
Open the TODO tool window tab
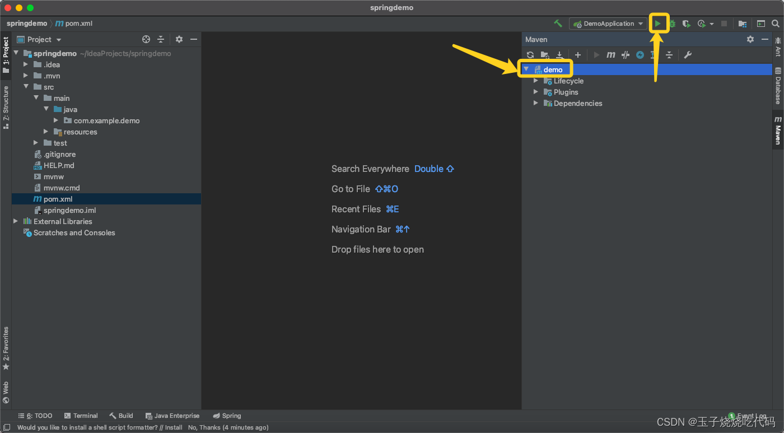(35, 416)
